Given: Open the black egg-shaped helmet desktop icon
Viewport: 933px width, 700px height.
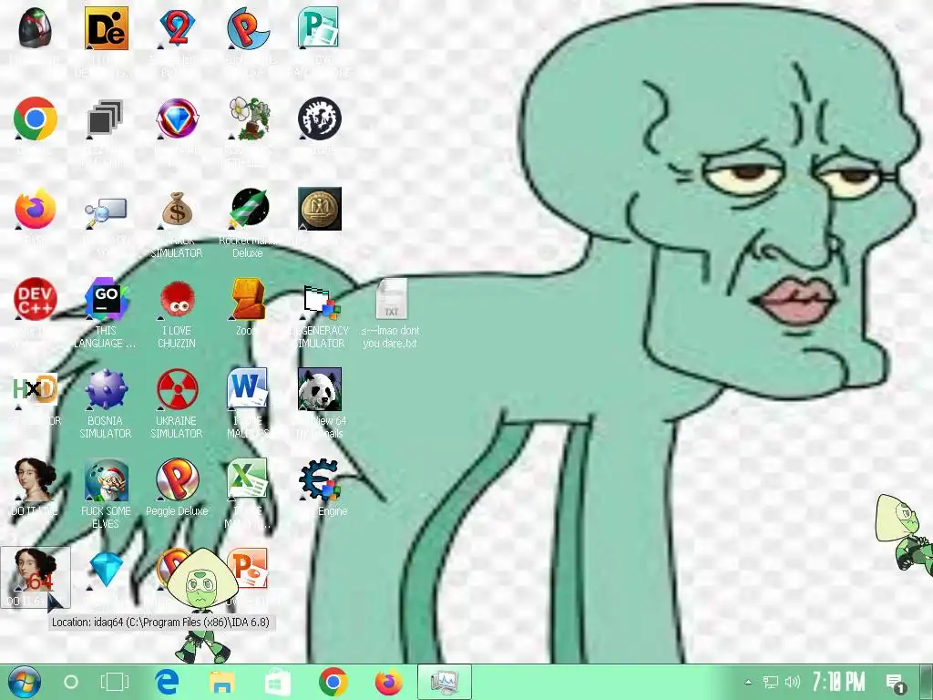Looking at the screenshot, I should [x=36, y=28].
